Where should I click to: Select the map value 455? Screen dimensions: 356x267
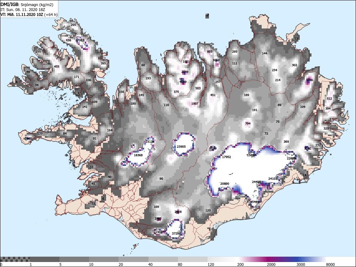point(57,67)
